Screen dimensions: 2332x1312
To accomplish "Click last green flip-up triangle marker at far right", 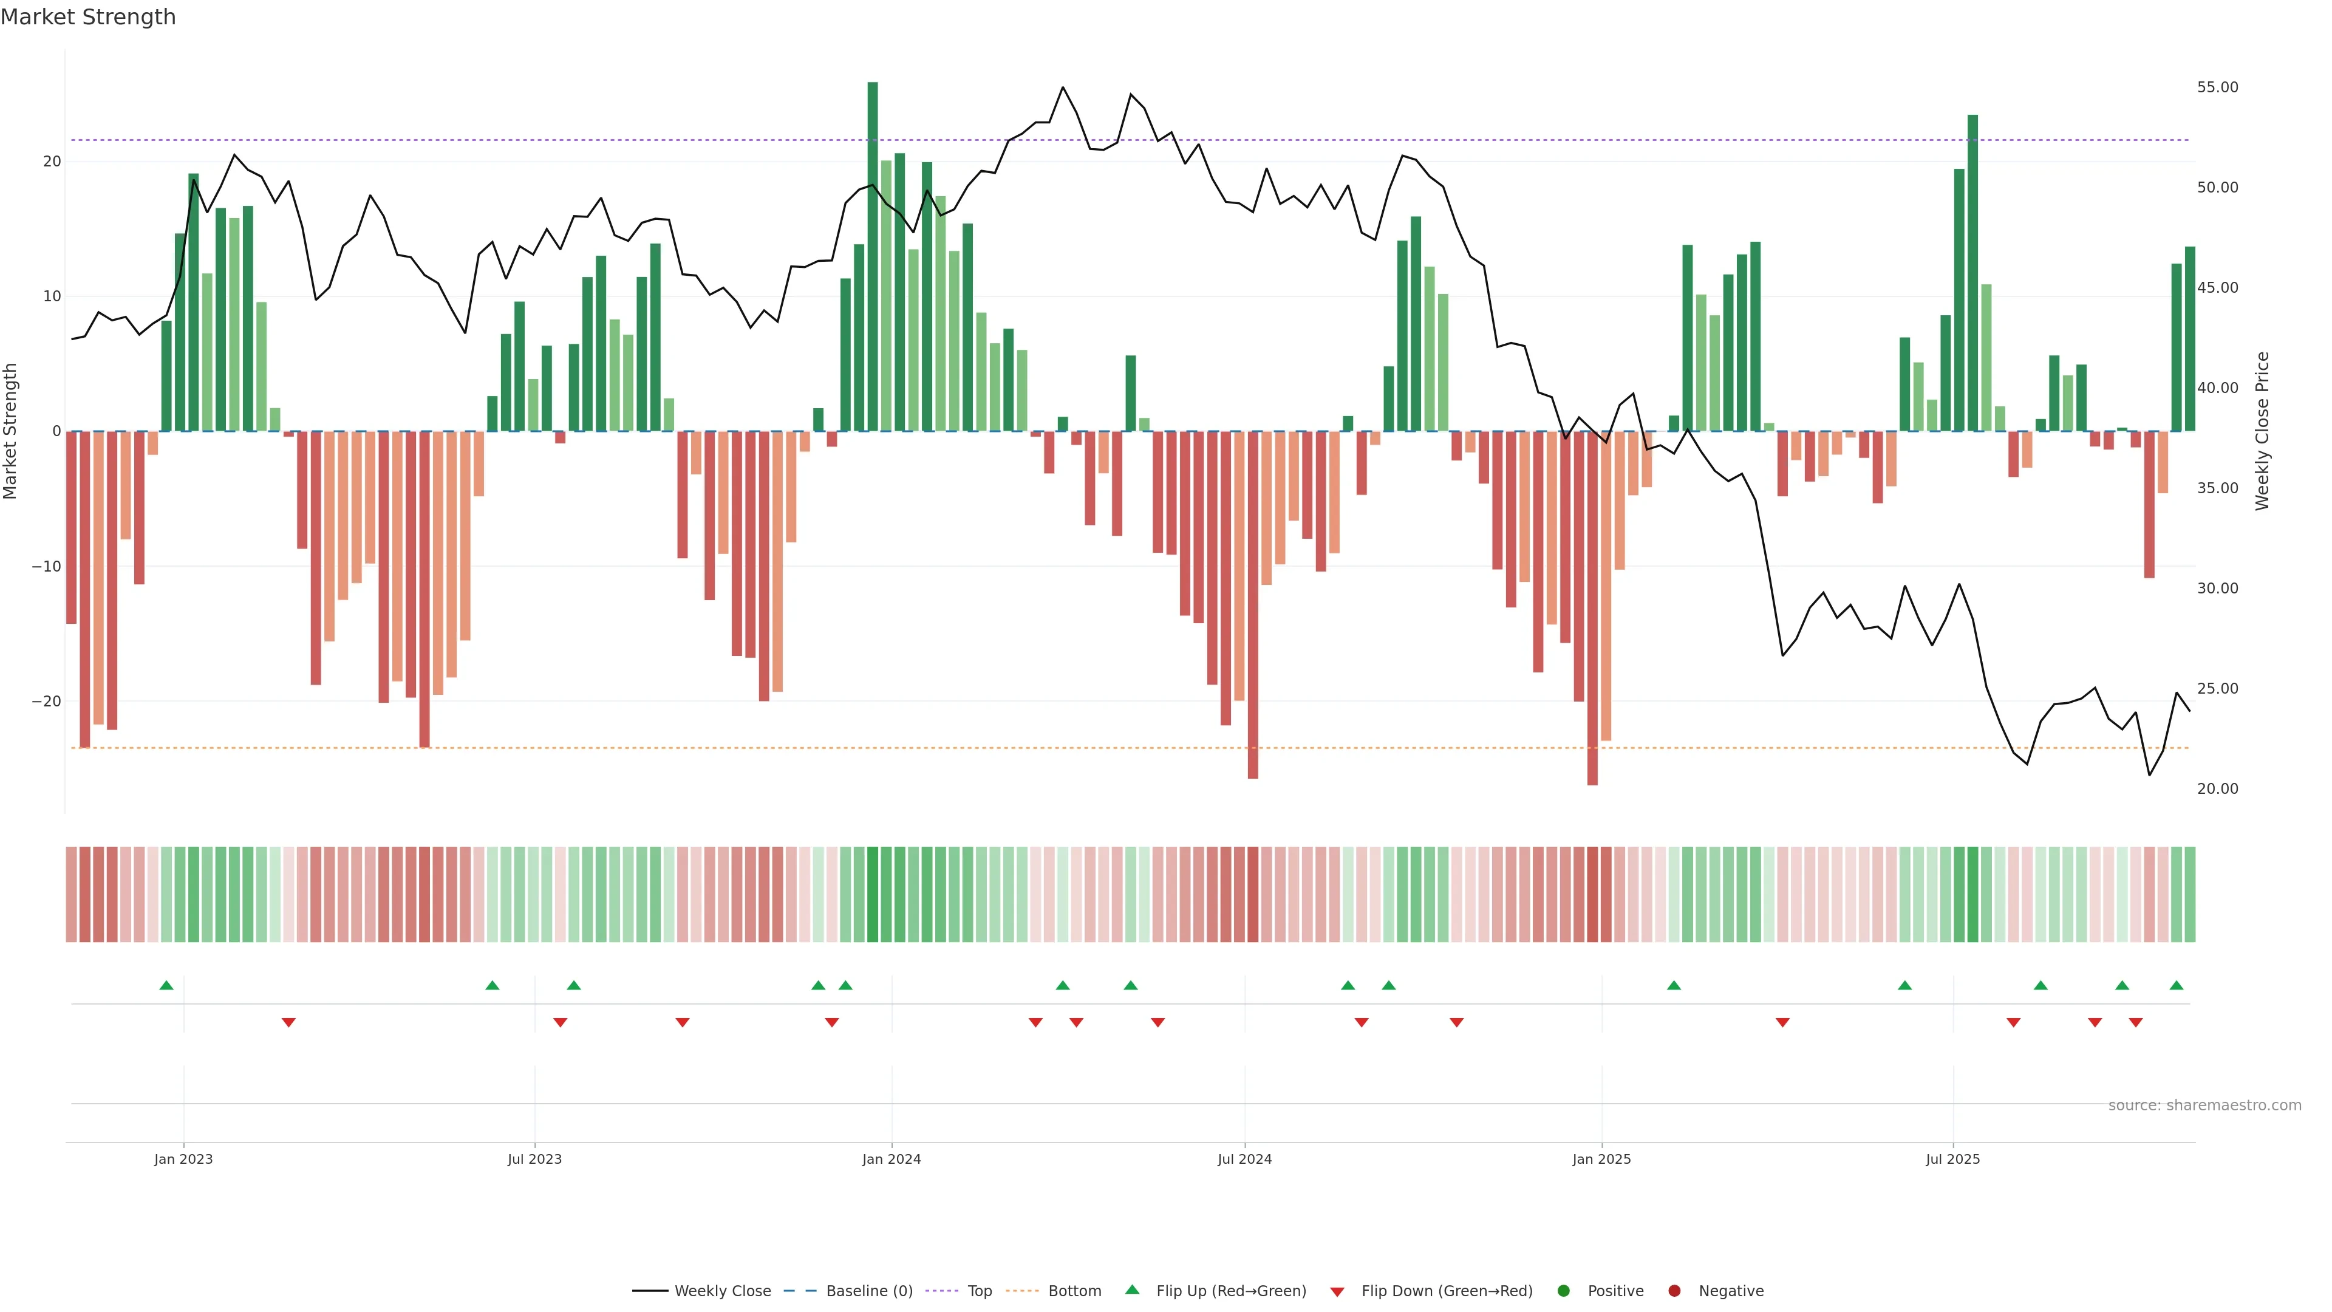I will [2177, 985].
